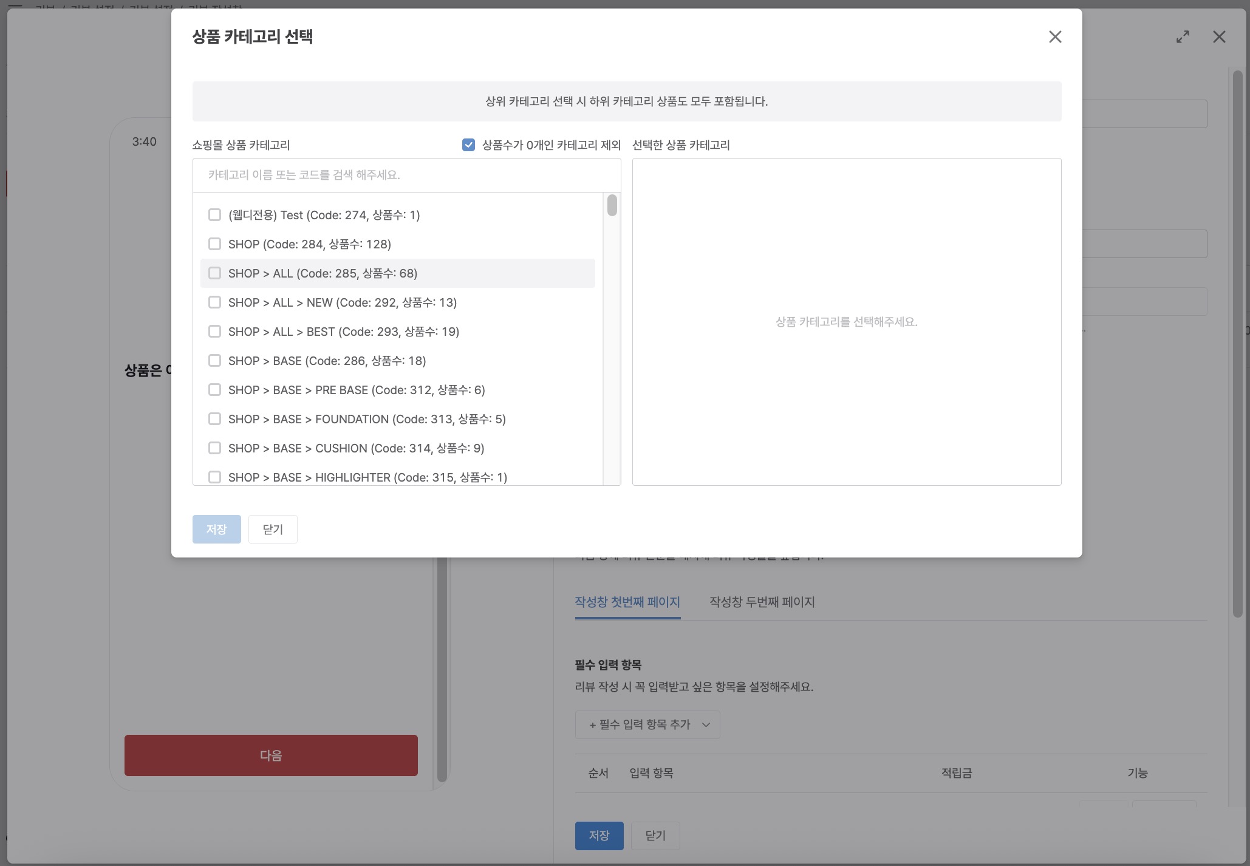Close the background review settings panel
The image size is (1250, 866).
pos(1219,37)
